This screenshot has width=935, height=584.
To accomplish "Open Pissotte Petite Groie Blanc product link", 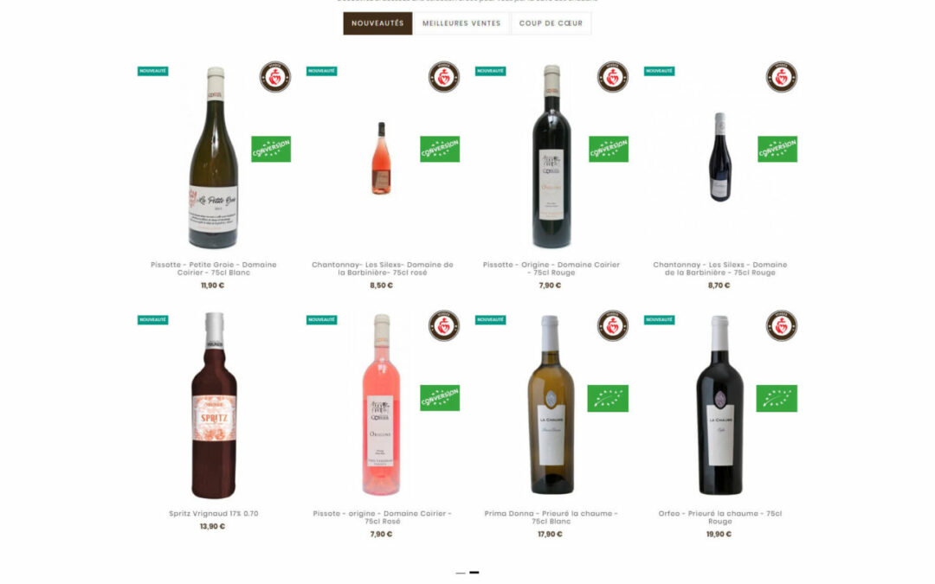I will click(214, 269).
